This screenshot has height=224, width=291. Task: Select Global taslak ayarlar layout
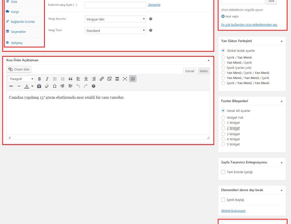click(x=223, y=50)
